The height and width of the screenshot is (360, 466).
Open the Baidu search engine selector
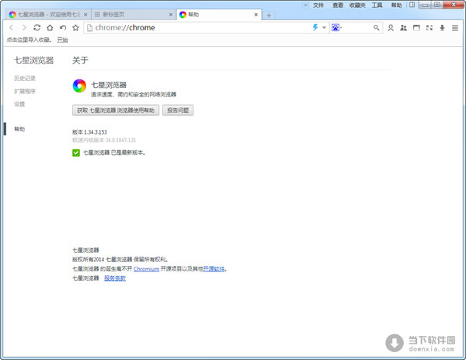tap(336, 28)
